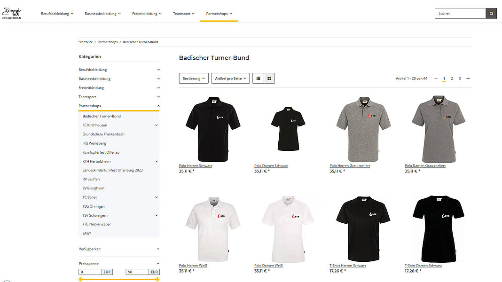Open Polo Herren Grau-meliert product image
Screen dimensions: 502x282
click(x=363, y=129)
